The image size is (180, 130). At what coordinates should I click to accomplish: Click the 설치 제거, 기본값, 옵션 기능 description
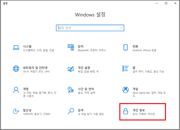click(148, 72)
